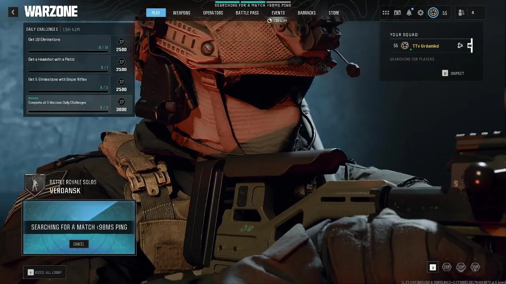Image resolution: width=506 pixels, height=284 pixels.
Task: Open player rank emblem in top bar
Action: coord(433,13)
